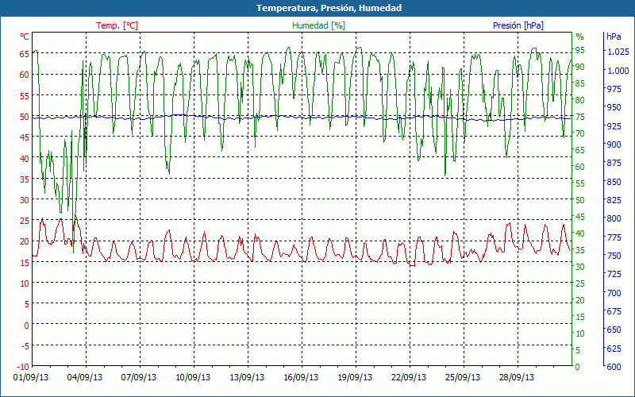
Task: Click the green "%" axis unit label
Action: [x=580, y=37]
